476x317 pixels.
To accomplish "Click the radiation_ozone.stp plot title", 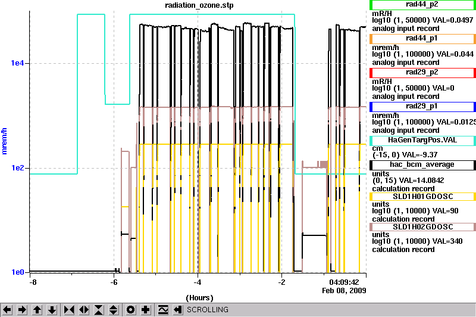I will (199, 5).
